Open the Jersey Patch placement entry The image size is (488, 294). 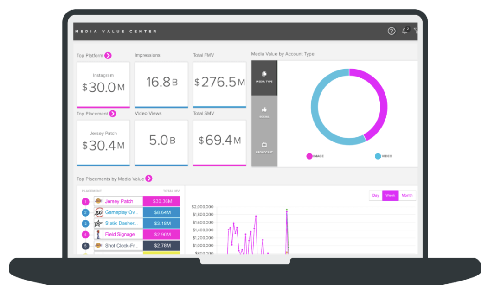[120, 201]
